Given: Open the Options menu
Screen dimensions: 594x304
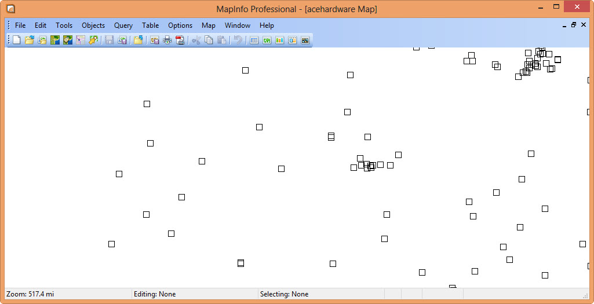Looking at the screenshot, I should 180,25.
